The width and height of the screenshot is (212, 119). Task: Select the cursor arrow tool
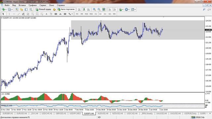coord(3,14)
